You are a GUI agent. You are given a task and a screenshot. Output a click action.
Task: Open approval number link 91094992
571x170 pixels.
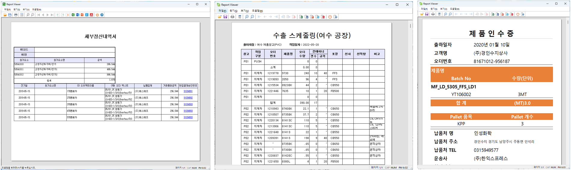click(x=188, y=98)
